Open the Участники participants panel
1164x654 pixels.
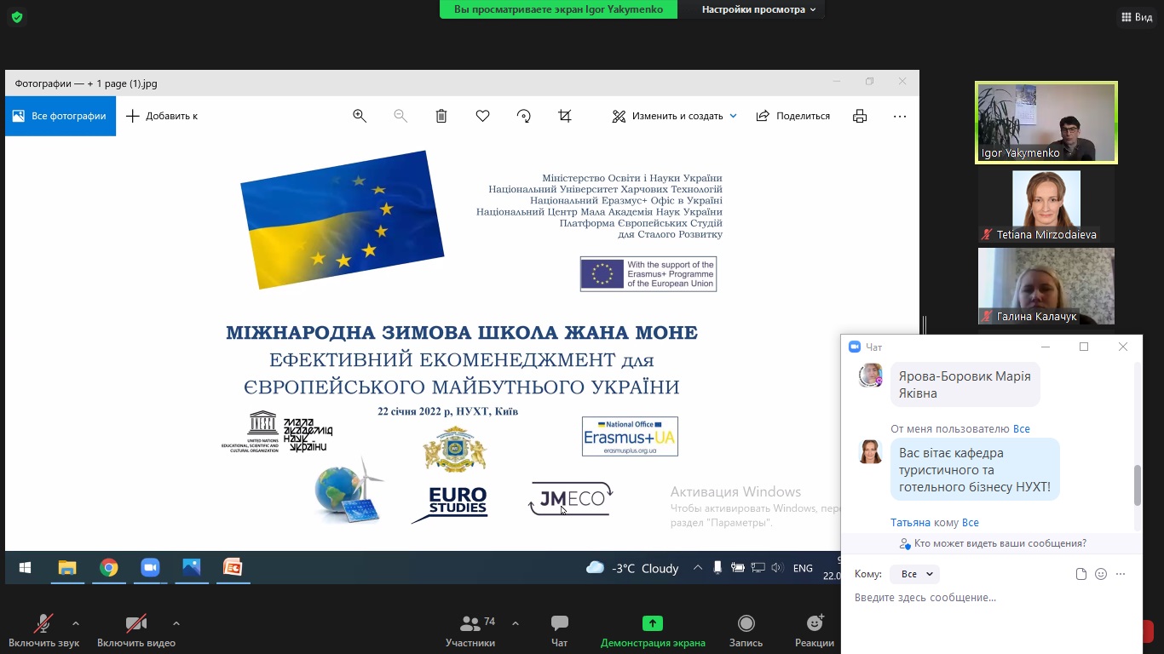tap(470, 631)
